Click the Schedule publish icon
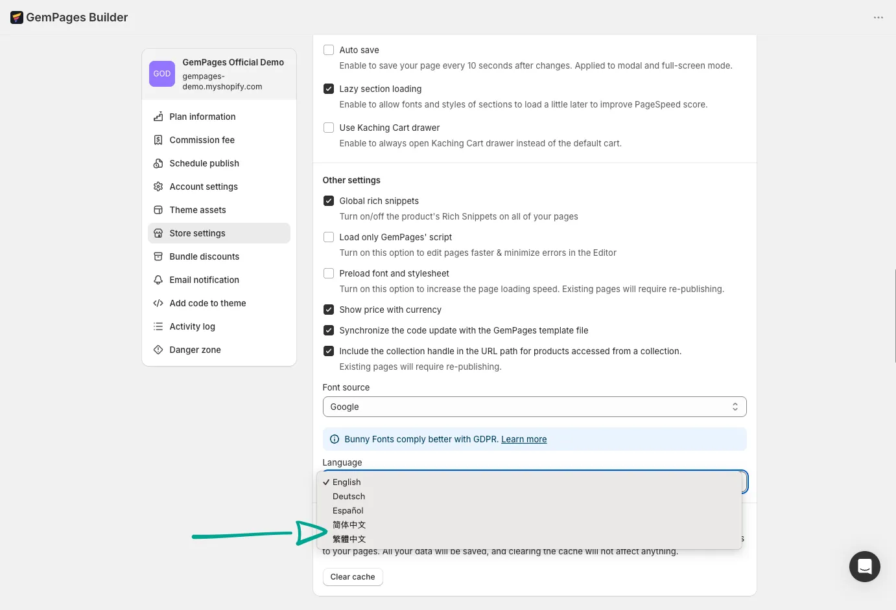 pyautogui.click(x=158, y=163)
